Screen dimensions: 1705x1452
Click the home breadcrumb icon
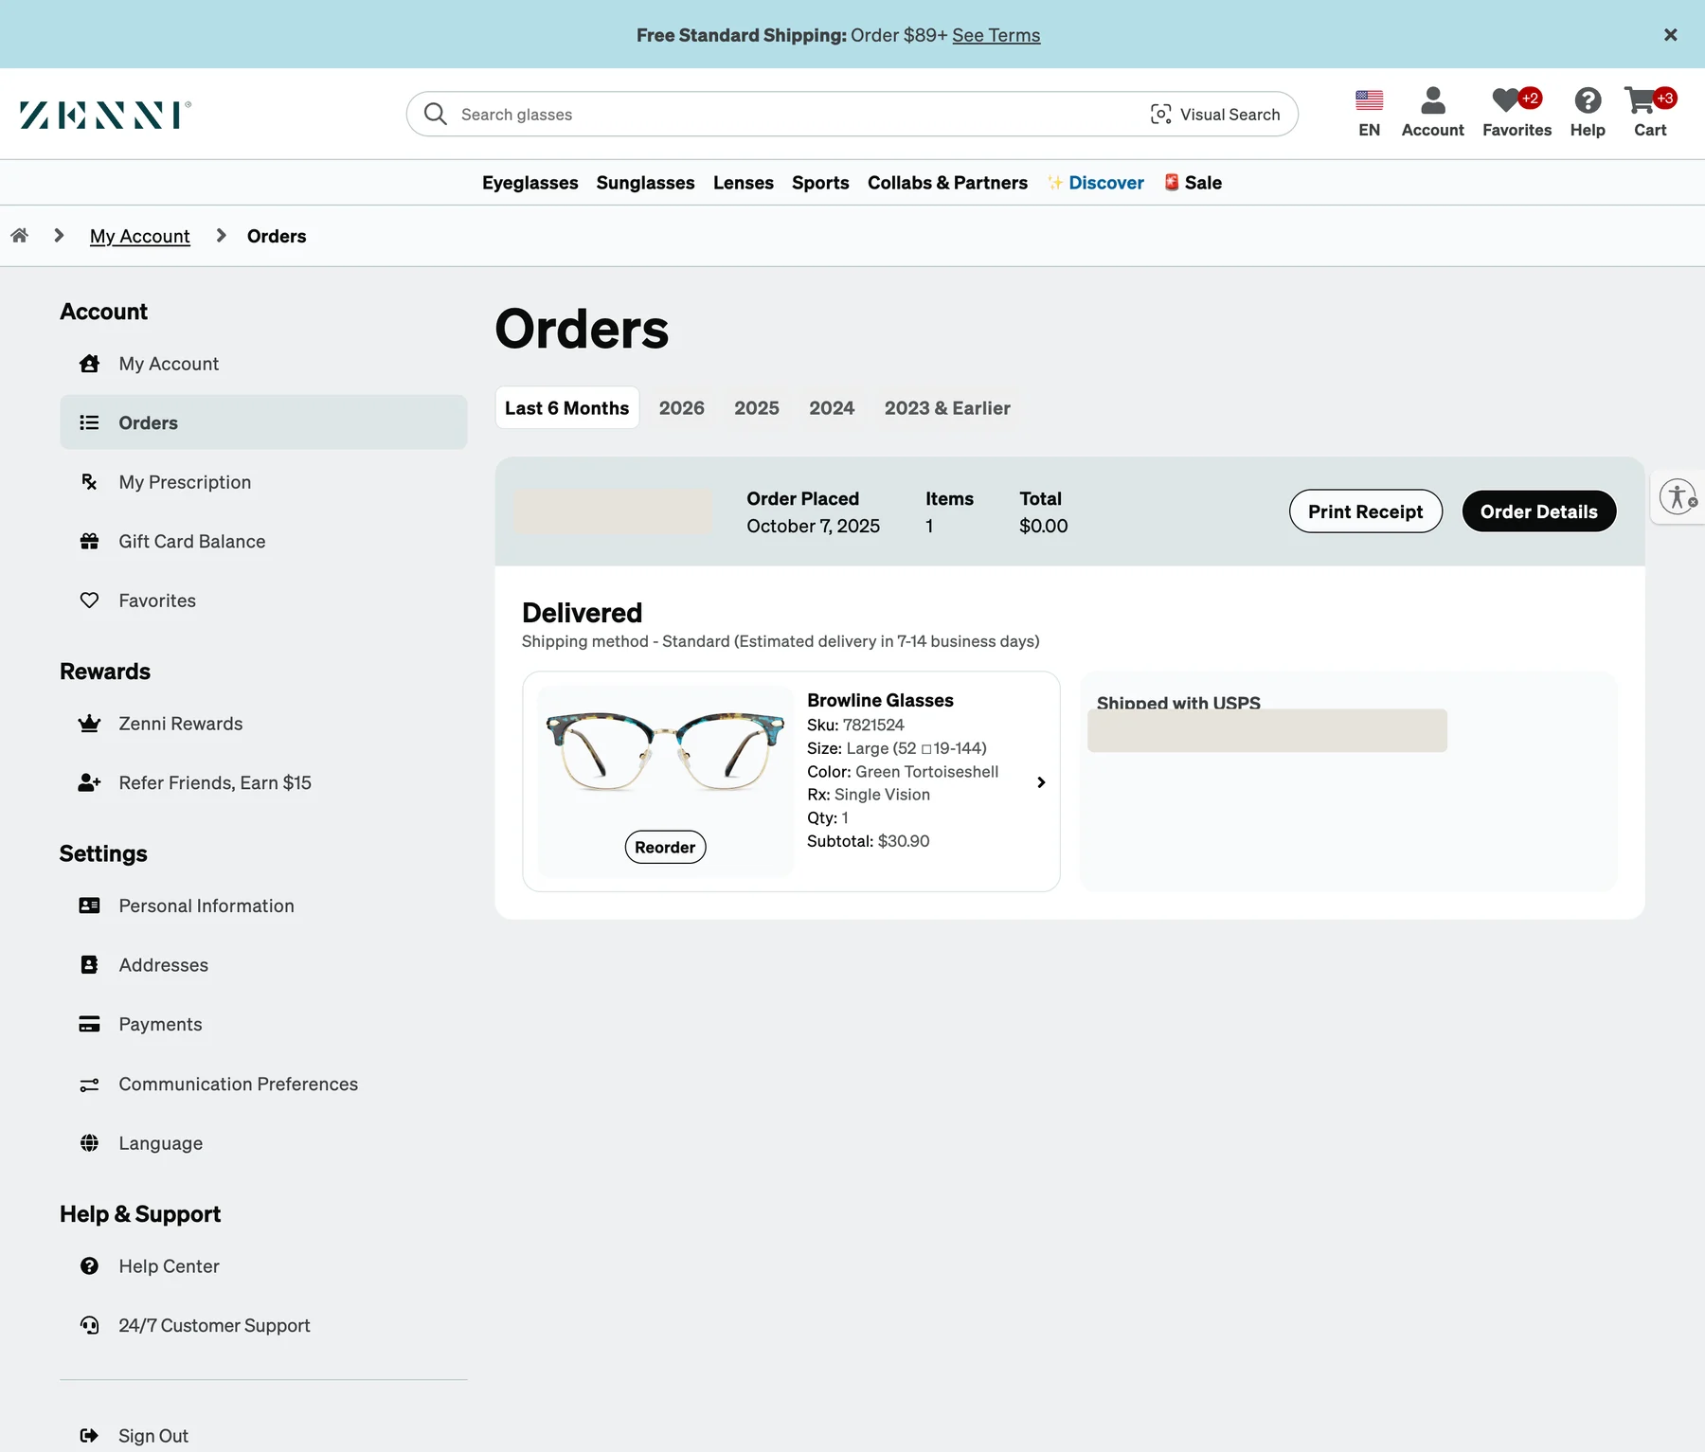pos(19,235)
